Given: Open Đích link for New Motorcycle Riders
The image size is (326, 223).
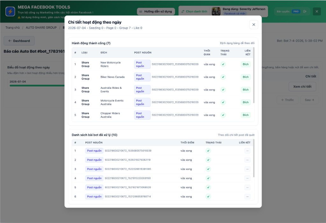Looking at the screenshot, I should click(x=245, y=64).
